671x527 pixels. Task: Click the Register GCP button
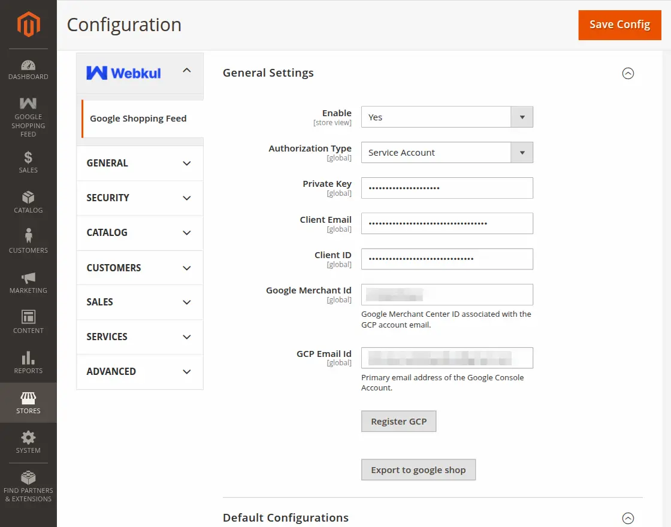click(398, 422)
